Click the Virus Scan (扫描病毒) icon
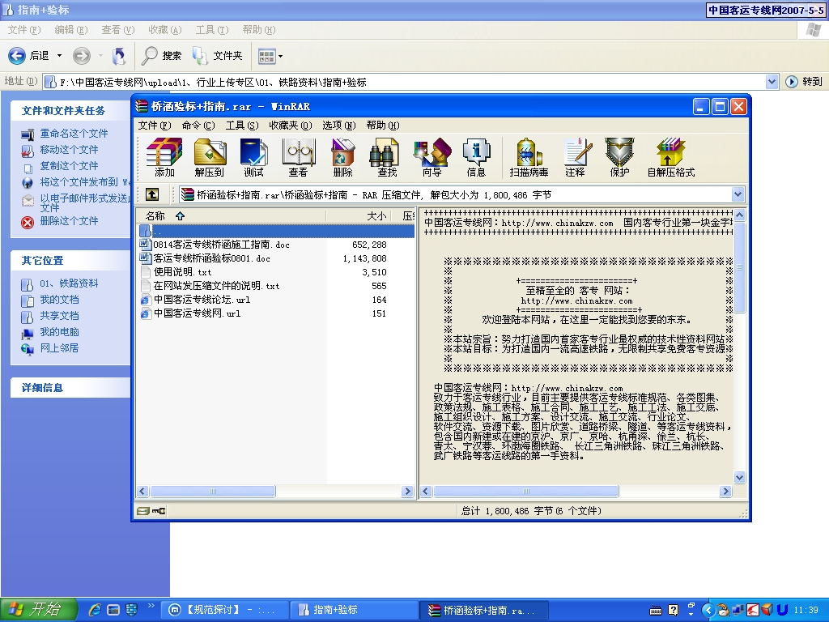This screenshot has height=622, width=829. [x=529, y=157]
